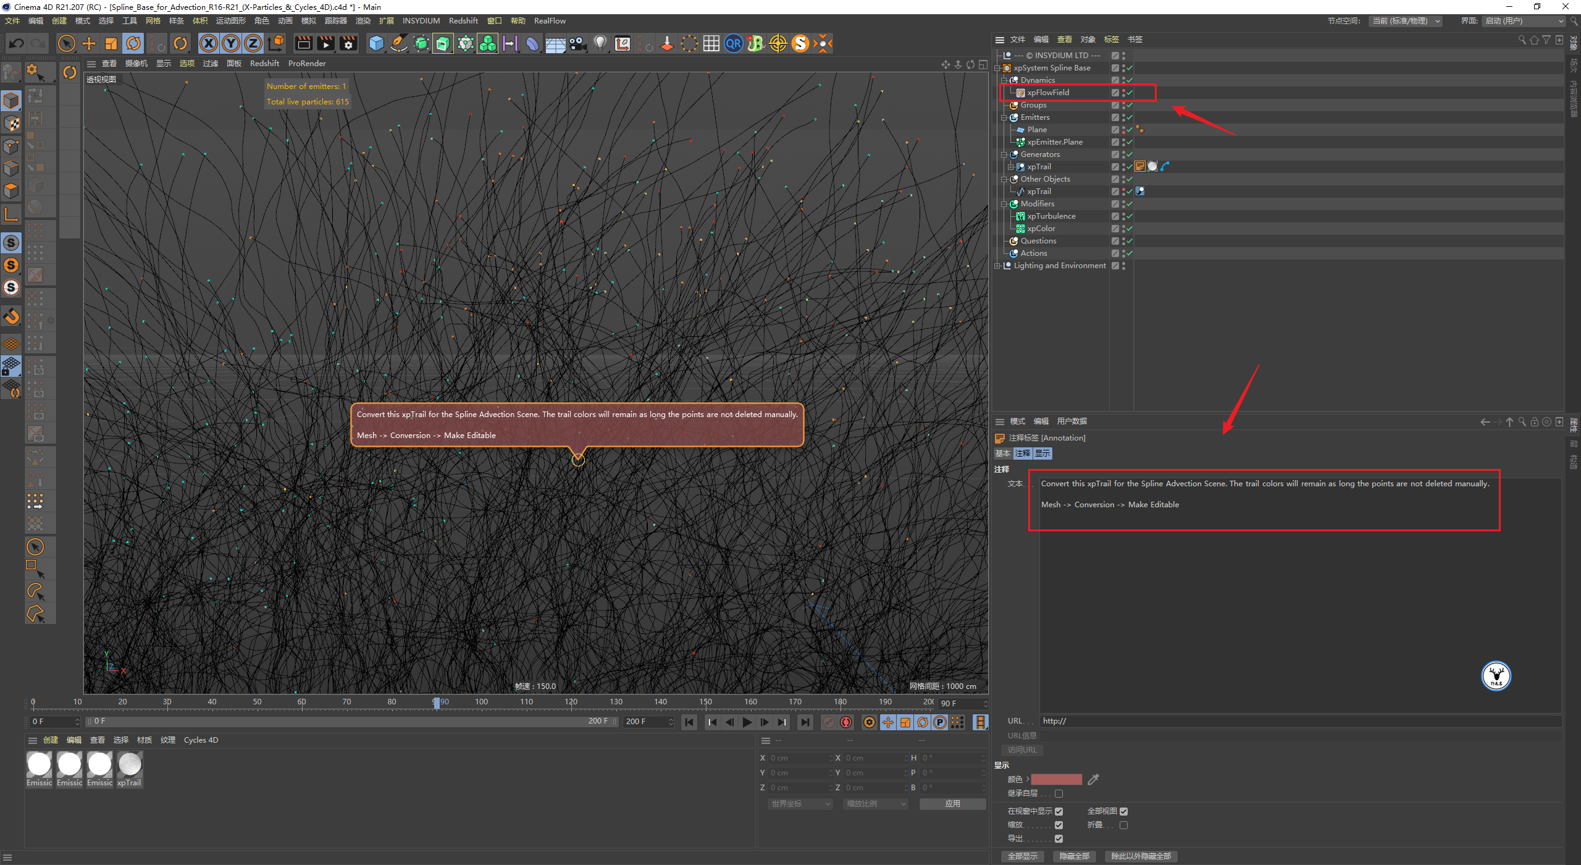Viewport: 1581px width, 865px height.
Task: Uncheck the 导出 checkbox
Action: point(1059,838)
